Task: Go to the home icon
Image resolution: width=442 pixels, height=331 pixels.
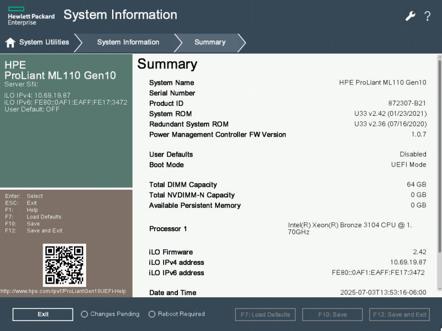Action: 10,42
